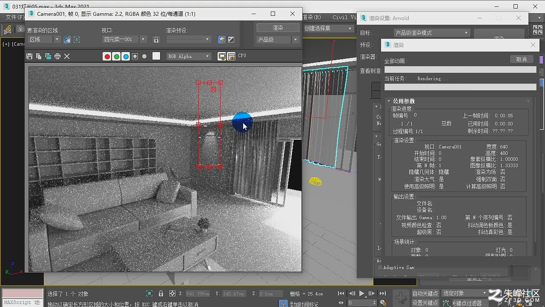The width and height of the screenshot is (545, 307).
Task: Click the MAXScript mini listener field
Action: (22, 302)
